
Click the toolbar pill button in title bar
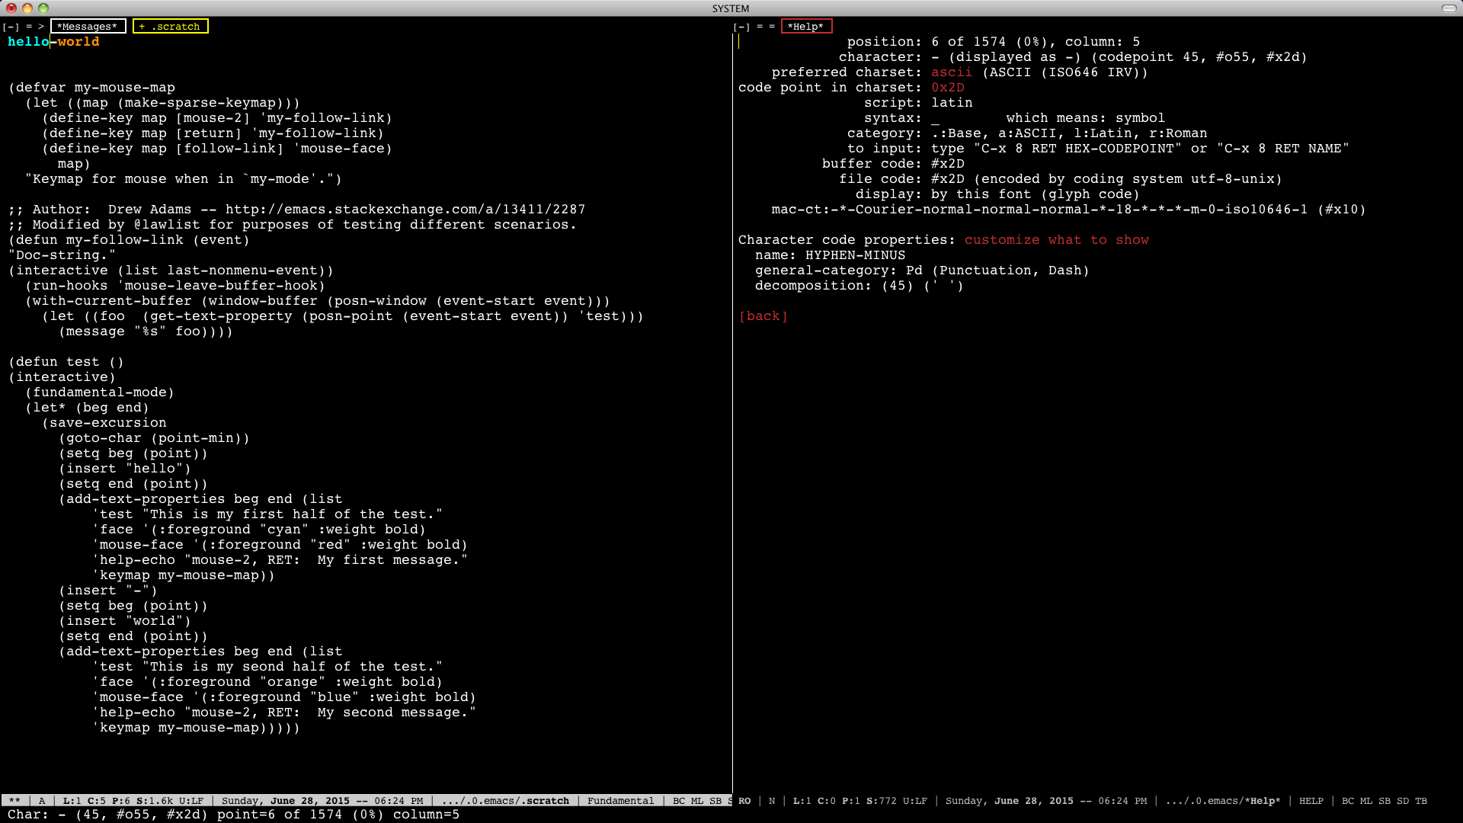[x=1449, y=8]
